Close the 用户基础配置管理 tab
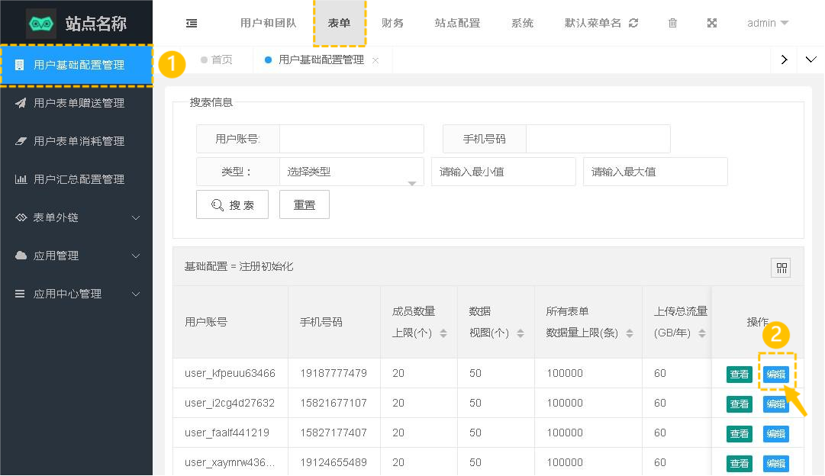825x476 pixels. [x=375, y=60]
